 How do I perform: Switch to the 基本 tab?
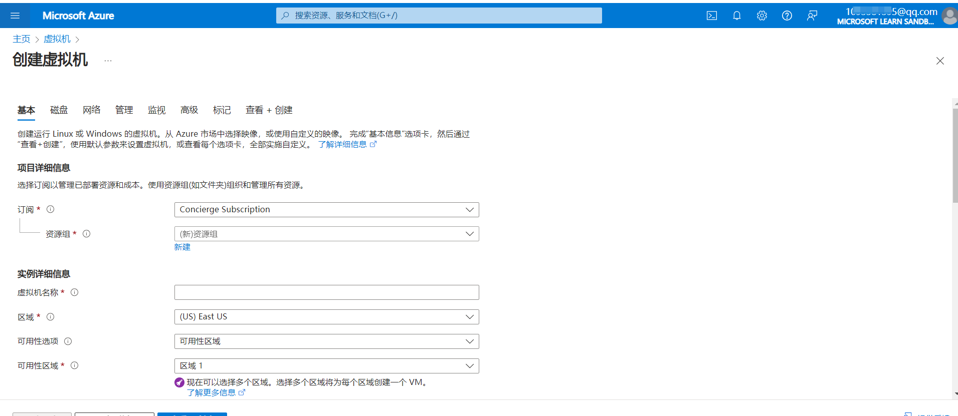tap(26, 110)
